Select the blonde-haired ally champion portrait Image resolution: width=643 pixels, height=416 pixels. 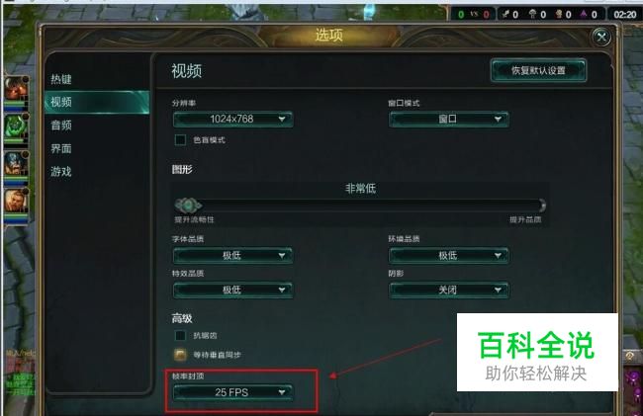tap(16, 201)
